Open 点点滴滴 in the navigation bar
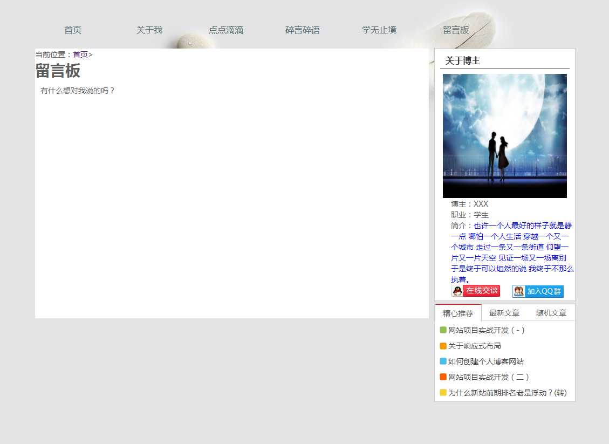 tap(226, 30)
